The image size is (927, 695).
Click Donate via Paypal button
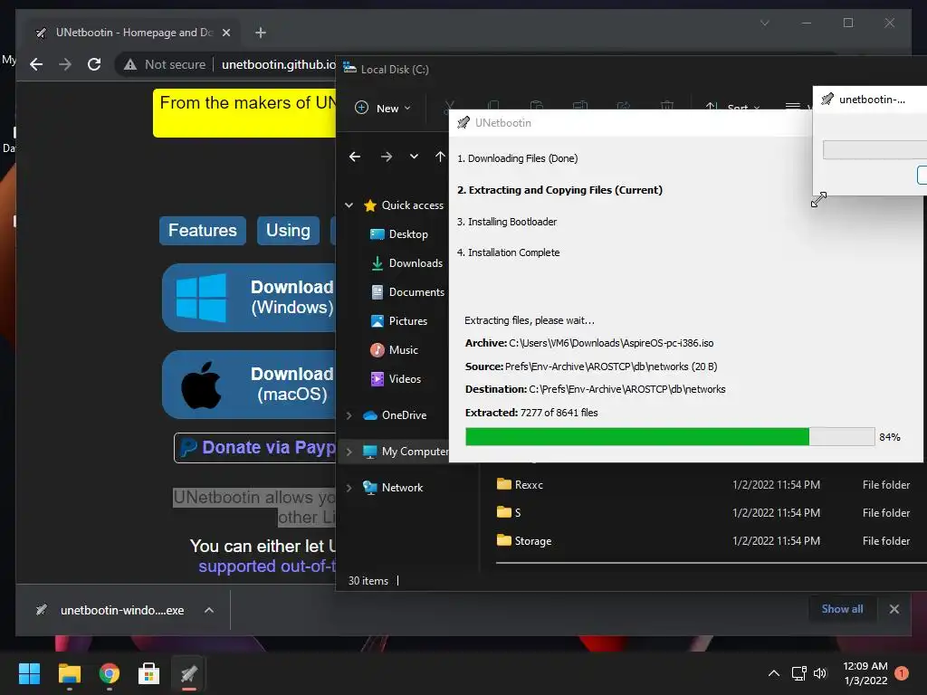(254, 447)
